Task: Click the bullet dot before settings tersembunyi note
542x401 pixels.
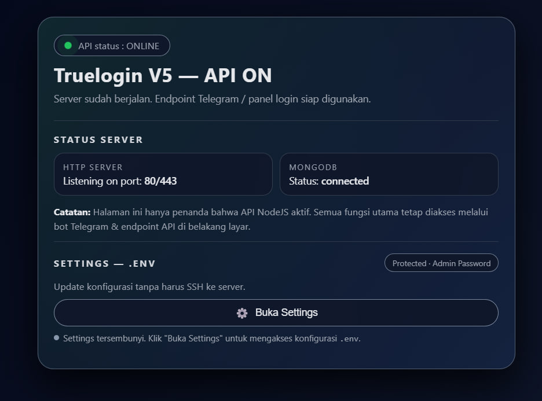Action: tap(56, 337)
